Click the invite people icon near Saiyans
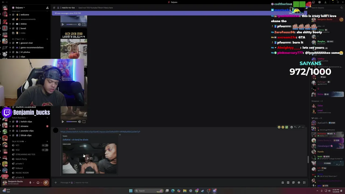The width and height of the screenshot is (345, 194). pyautogui.click(x=47, y=8)
